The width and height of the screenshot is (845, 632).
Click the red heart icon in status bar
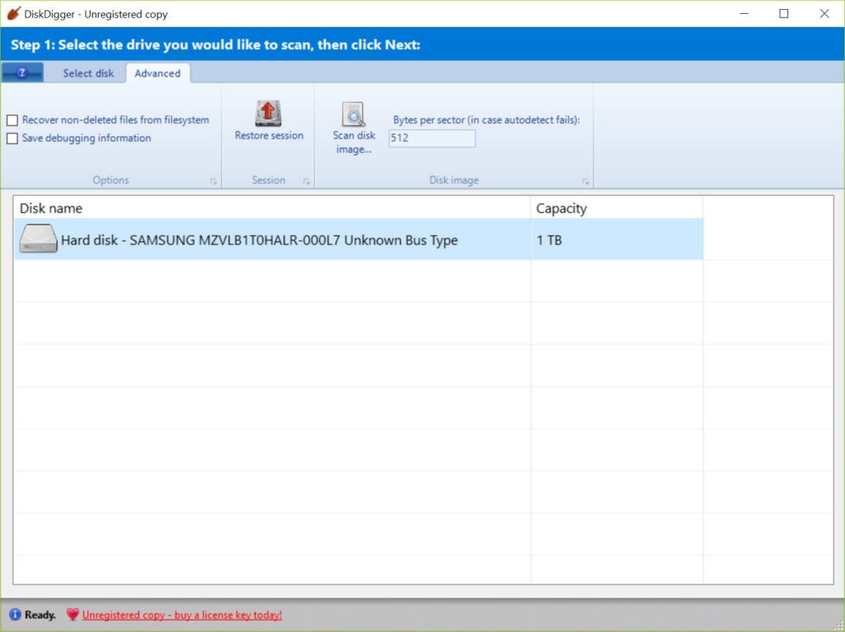[x=73, y=614]
